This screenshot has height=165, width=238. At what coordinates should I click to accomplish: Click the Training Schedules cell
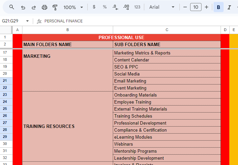pos(167,116)
